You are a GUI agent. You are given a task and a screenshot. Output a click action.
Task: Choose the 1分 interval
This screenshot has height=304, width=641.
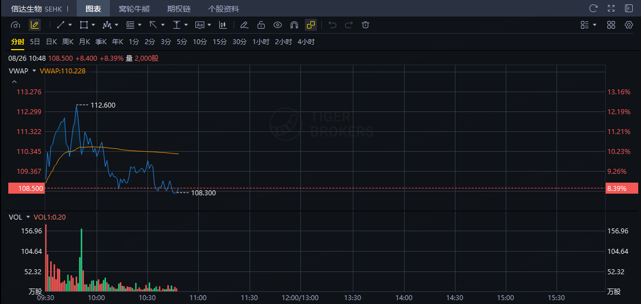point(134,42)
